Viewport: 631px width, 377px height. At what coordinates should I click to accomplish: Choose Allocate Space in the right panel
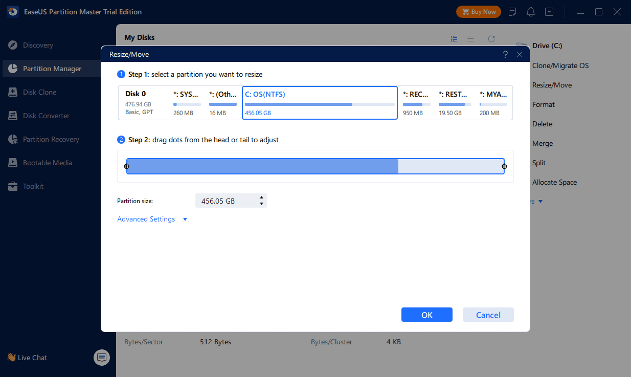[x=554, y=182]
